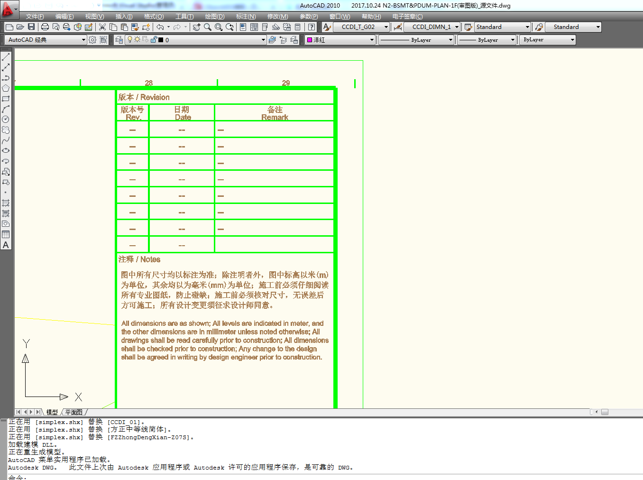
Task: Open the 视图(V) menu
Action: (94, 17)
